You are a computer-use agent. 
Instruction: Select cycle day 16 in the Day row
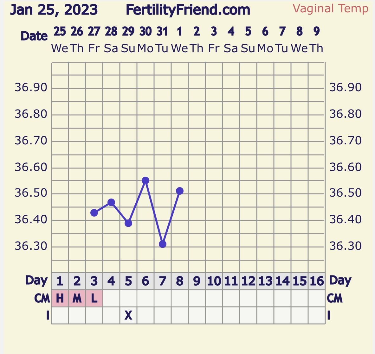click(317, 281)
